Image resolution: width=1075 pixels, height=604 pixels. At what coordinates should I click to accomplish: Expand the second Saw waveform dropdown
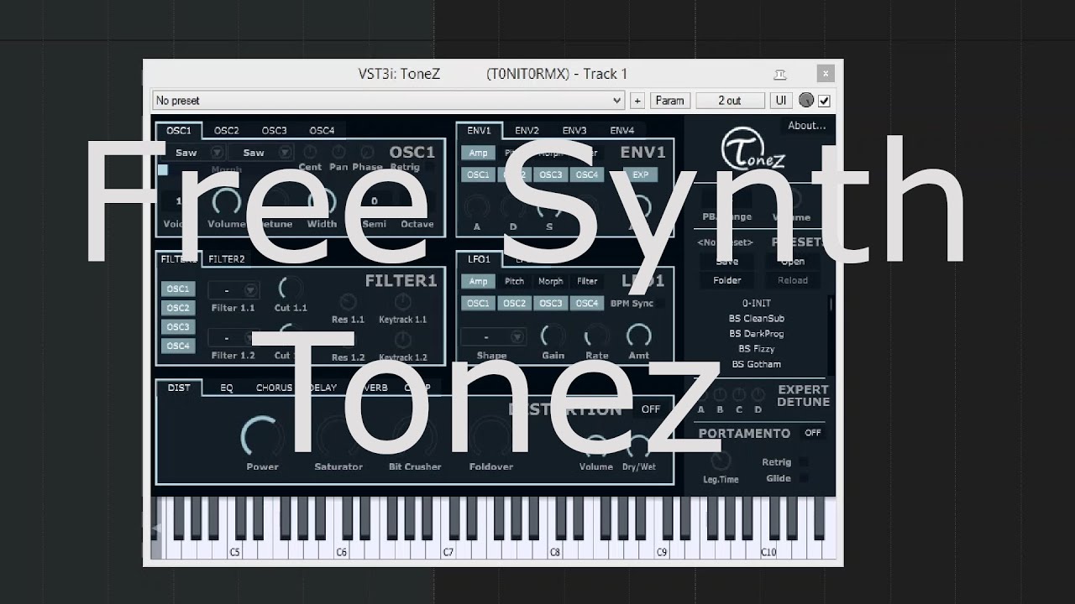286,152
